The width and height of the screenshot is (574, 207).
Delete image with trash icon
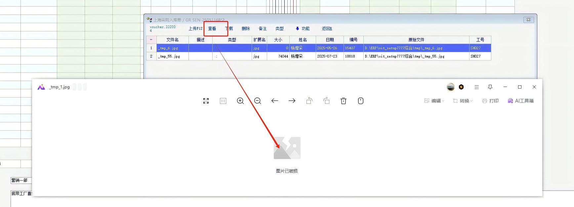click(344, 101)
